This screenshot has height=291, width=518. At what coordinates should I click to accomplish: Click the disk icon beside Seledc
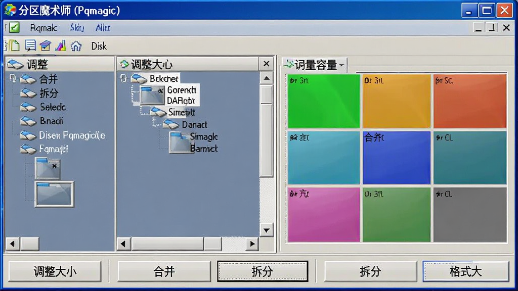[x=28, y=107]
